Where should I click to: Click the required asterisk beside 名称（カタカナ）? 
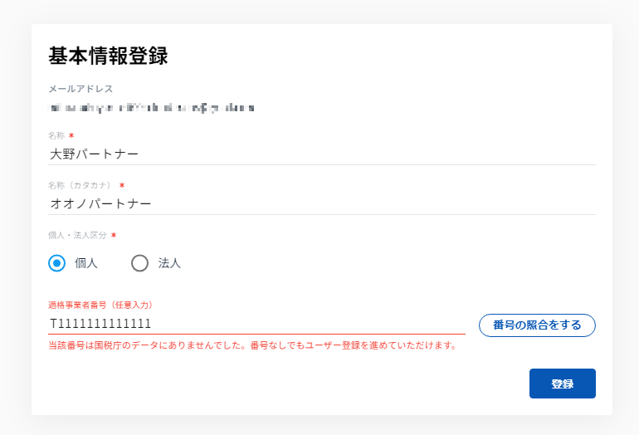coord(122,185)
